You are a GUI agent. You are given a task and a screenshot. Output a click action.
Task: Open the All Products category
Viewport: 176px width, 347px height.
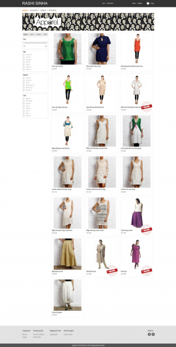pos(53,10)
